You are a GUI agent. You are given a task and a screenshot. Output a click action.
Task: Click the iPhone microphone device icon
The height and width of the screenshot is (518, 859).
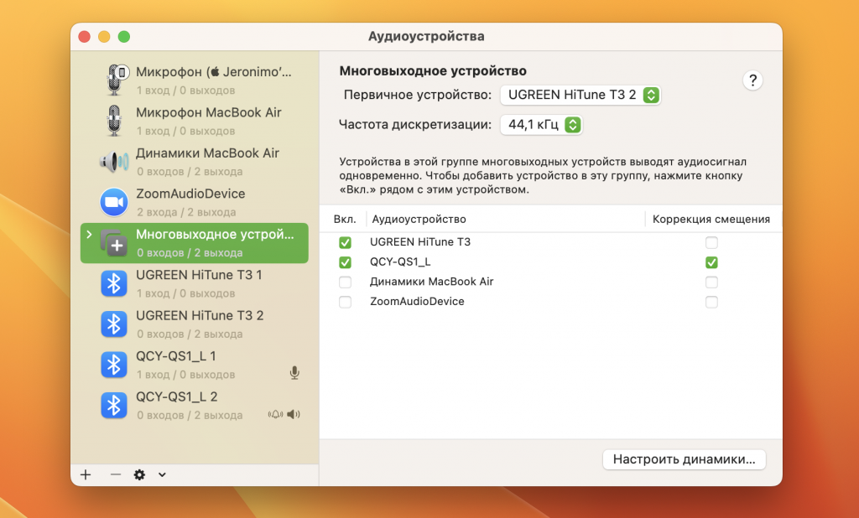click(115, 80)
